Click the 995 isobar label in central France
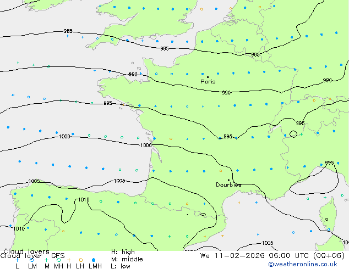This screenshot has width=349, height=269. 228,136
